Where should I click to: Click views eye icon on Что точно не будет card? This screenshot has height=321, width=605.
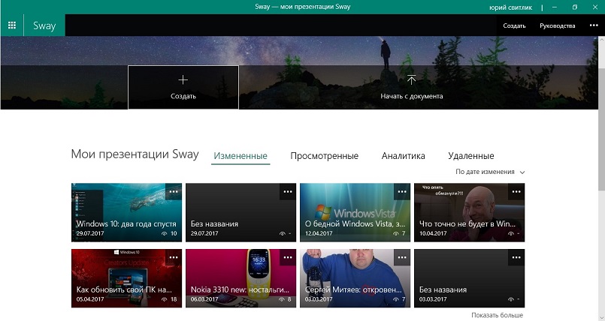[x=511, y=234]
